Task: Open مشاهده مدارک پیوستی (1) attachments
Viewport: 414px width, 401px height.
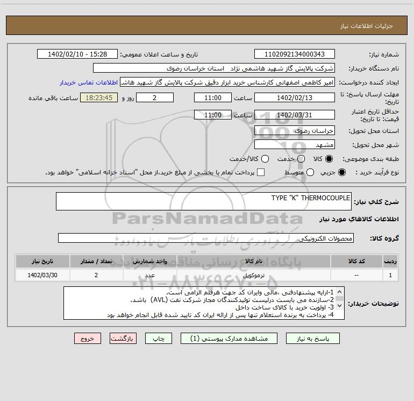Action: point(229,339)
